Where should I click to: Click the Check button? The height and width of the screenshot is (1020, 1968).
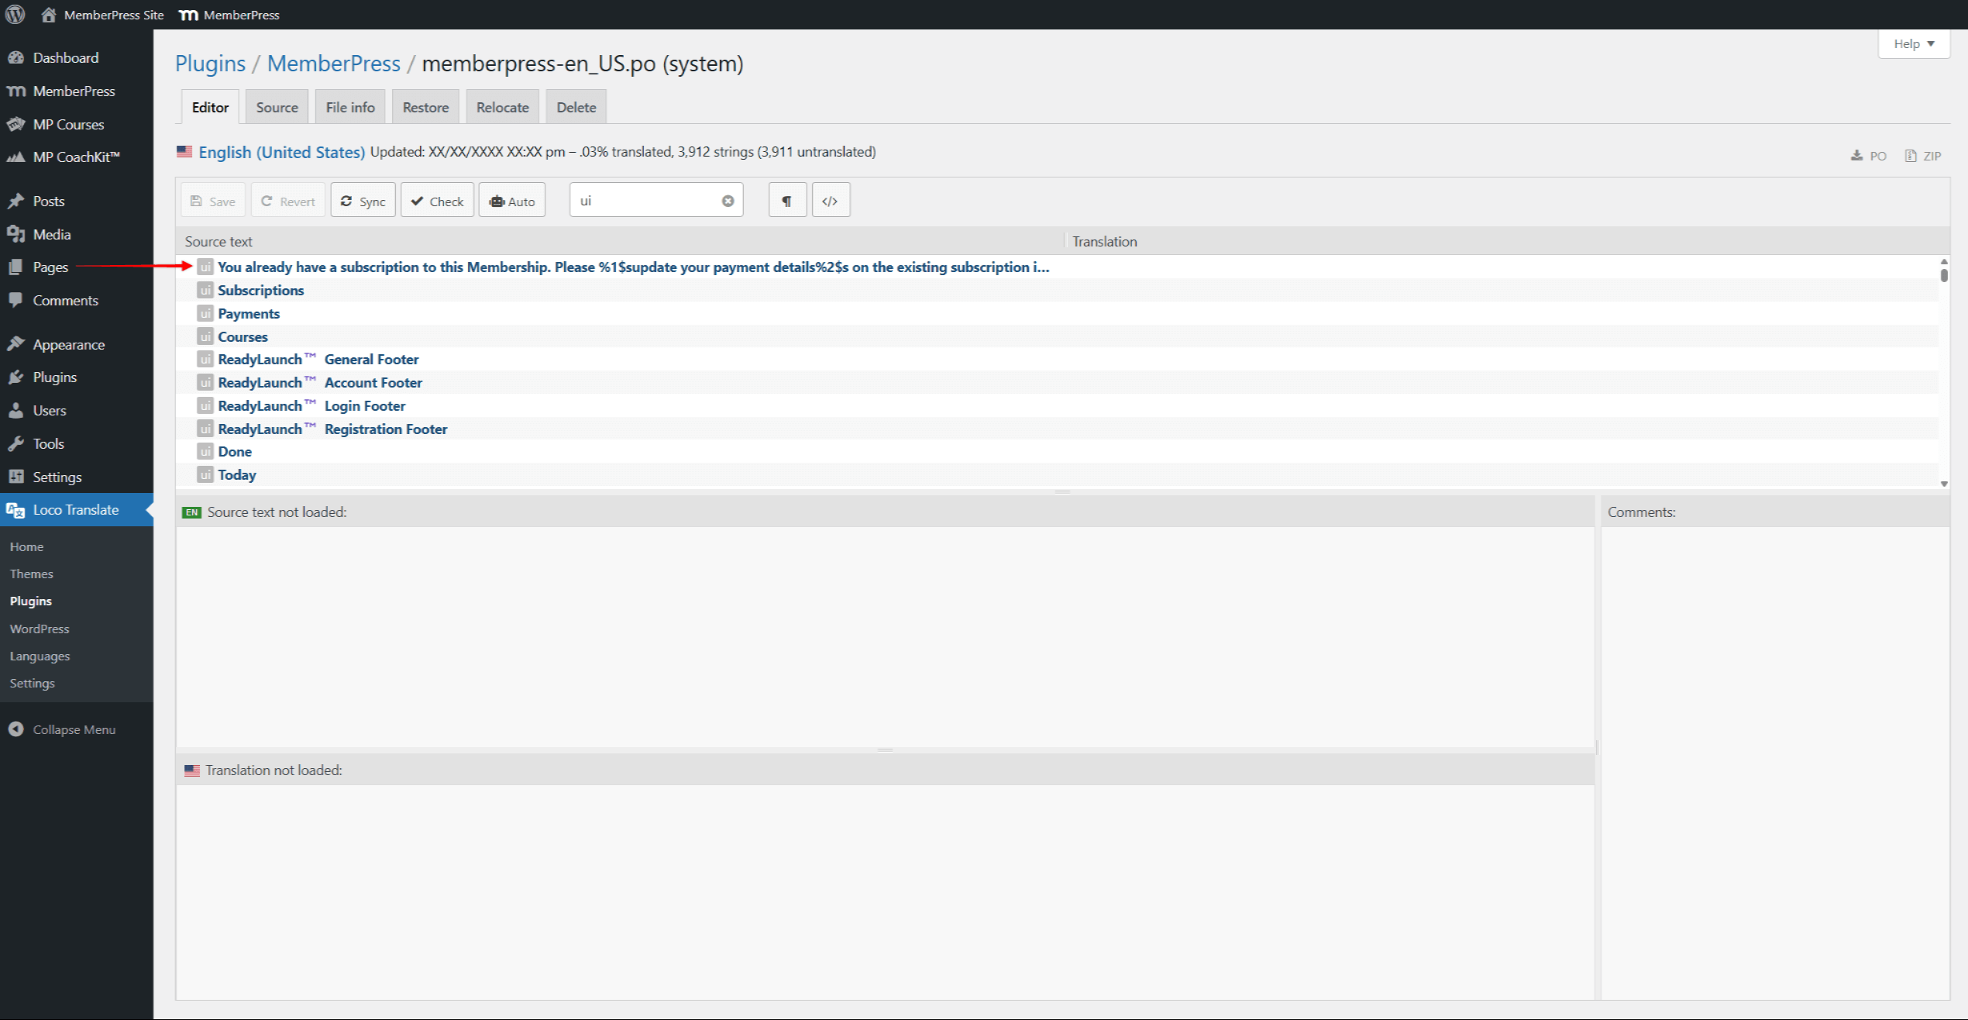click(437, 201)
